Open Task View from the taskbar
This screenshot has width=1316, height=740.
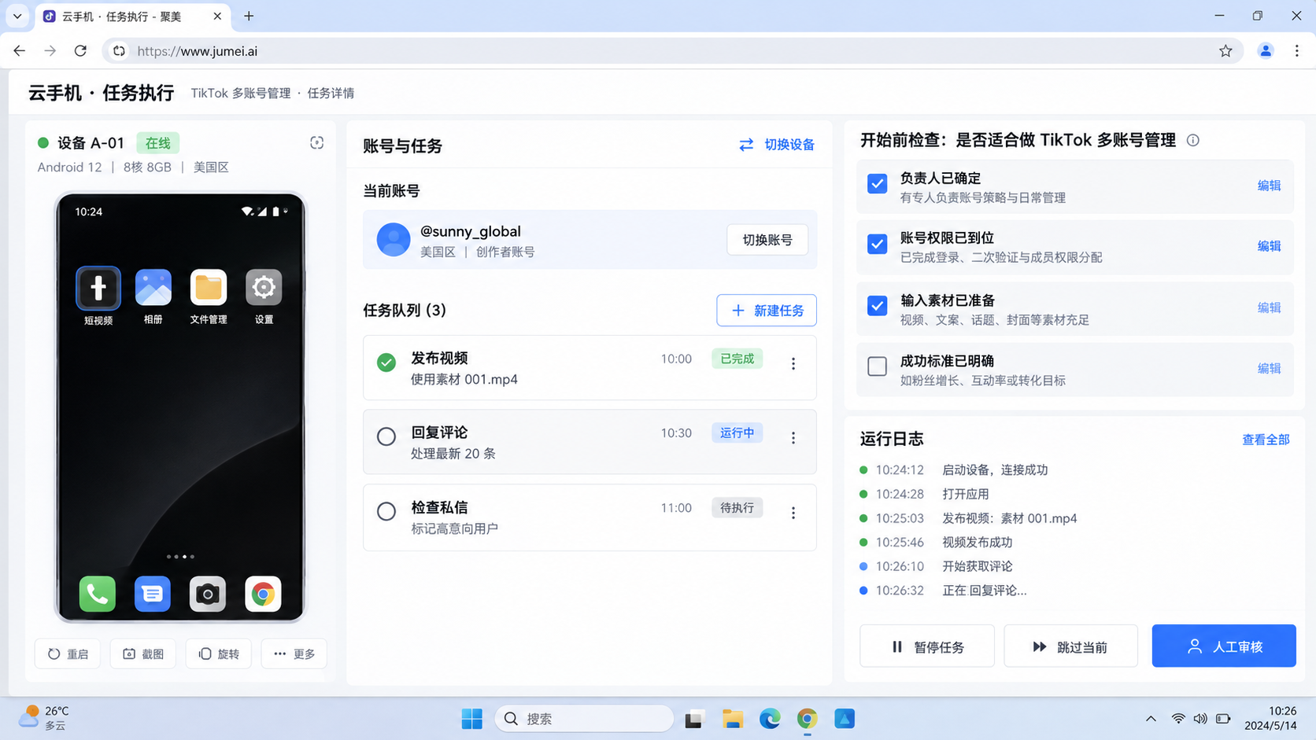pyautogui.click(x=694, y=718)
